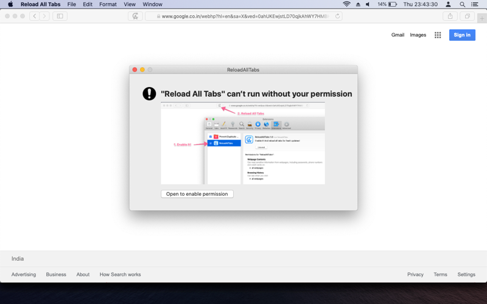Click the blue Sign in button
The height and width of the screenshot is (304, 487).
pos(462,35)
